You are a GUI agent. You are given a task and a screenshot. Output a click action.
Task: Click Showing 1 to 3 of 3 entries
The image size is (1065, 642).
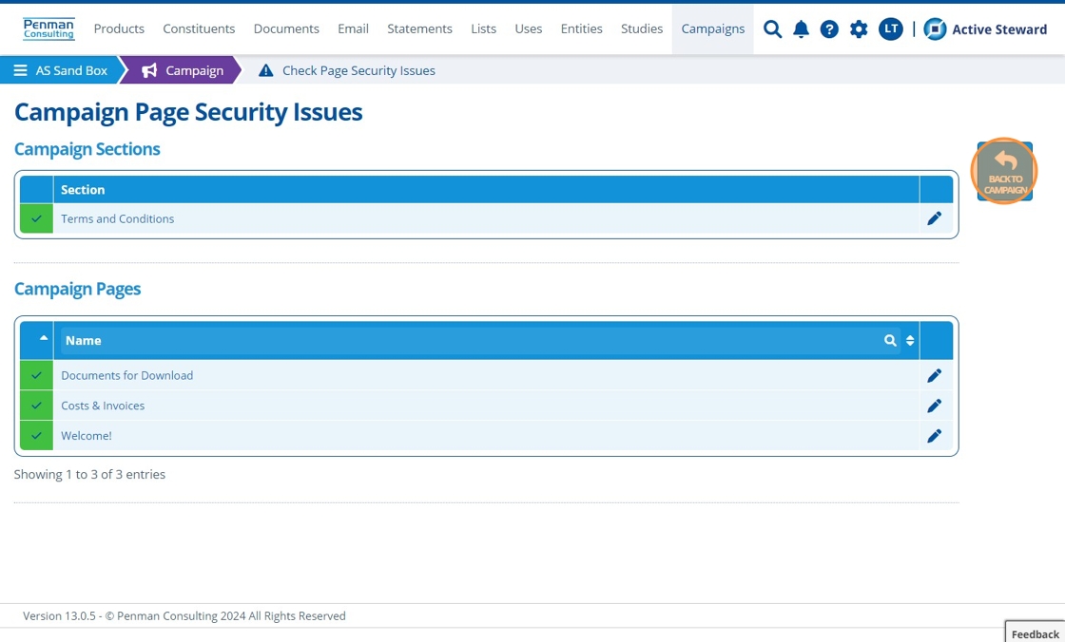click(89, 474)
